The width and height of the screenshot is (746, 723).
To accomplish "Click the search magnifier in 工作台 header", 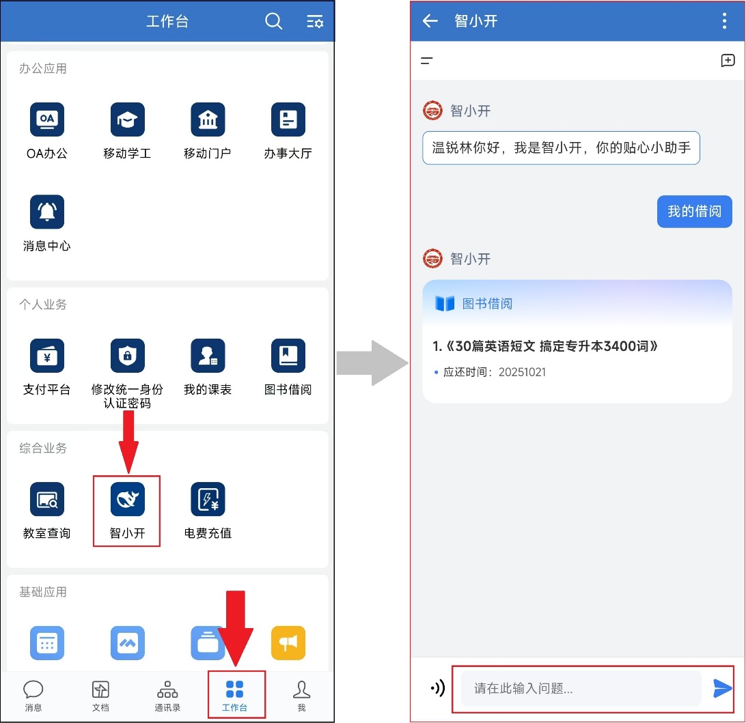I will pos(273,21).
